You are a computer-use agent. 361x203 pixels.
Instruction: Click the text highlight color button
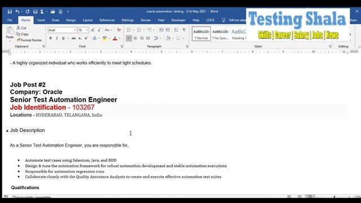coord(104,38)
